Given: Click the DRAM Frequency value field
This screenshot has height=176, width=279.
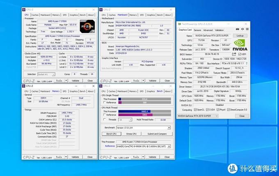Looking at the screenshot, I should tap(67, 113).
